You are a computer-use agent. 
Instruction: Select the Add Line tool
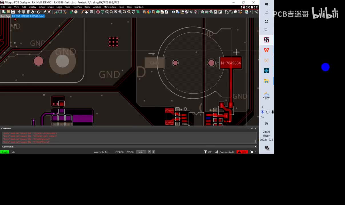[56, 12]
